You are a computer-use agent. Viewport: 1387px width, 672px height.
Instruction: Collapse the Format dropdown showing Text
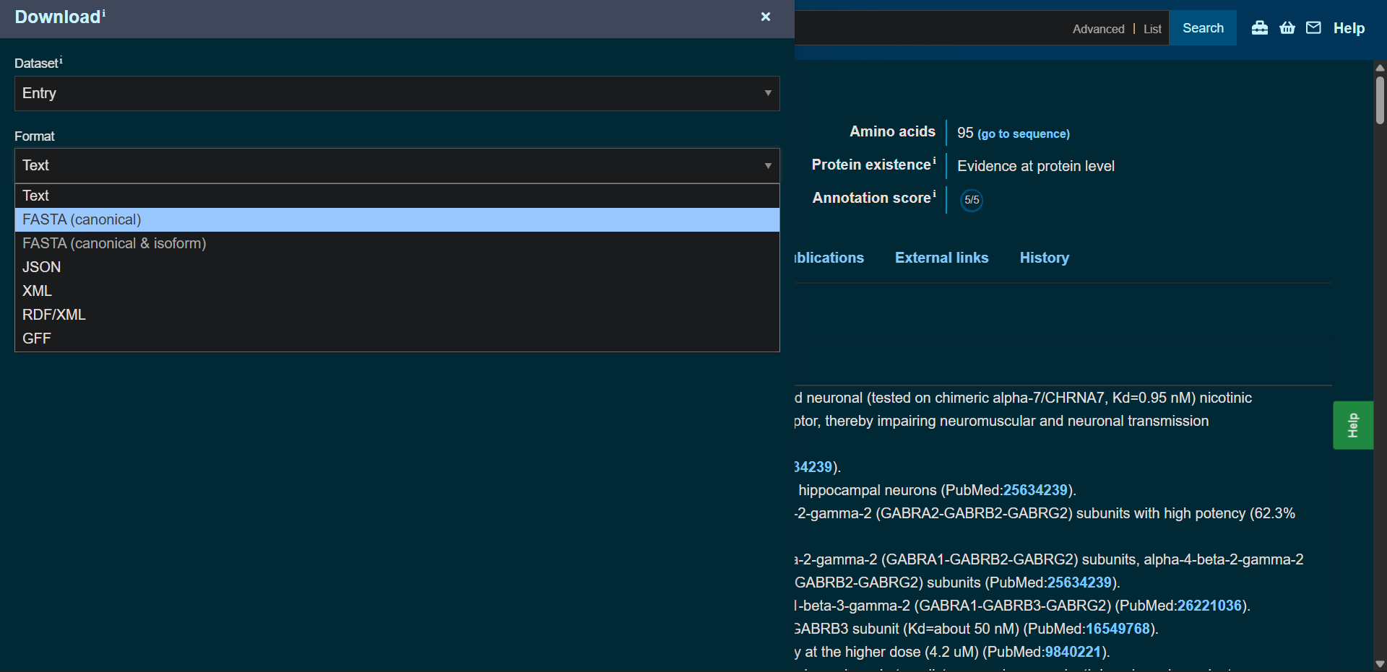[x=397, y=165]
